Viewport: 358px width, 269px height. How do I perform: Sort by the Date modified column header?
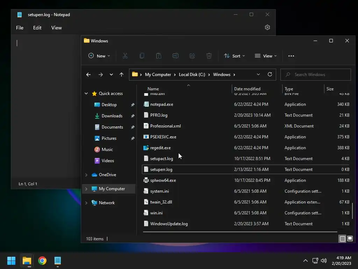click(x=247, y=89)
